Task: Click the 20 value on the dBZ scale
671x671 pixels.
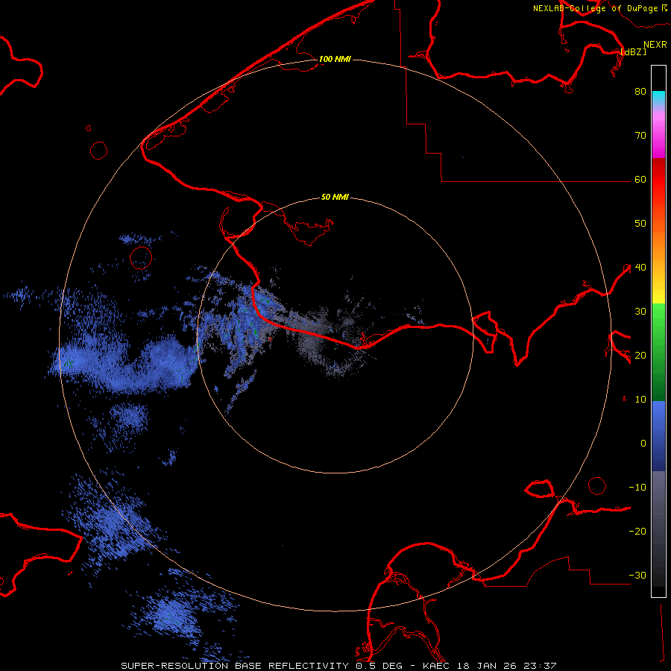Action: [640, 355]
